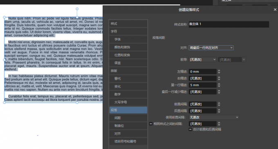Open the 对齐 page in sidebar
This screenshot has height=149, width=278.
tap(128, 134)
